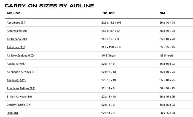Click the Aeromexico (AM) airline link
This screenshot has width=193, height=117.
coord(17,31)
